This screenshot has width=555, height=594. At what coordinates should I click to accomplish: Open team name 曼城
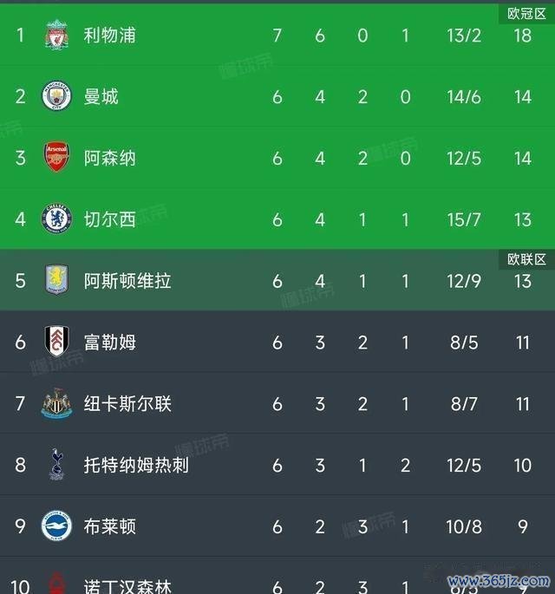101,96
